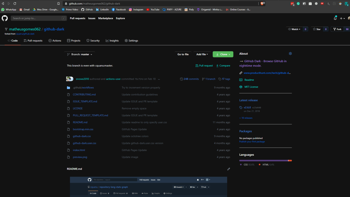Open the v2.6.0 release tag
350x197 pixels.
(247, 108)
